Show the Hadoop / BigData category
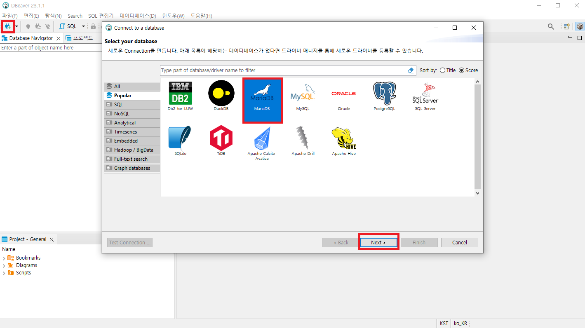The width and height of the screenshot is (585, 328). 132,150
